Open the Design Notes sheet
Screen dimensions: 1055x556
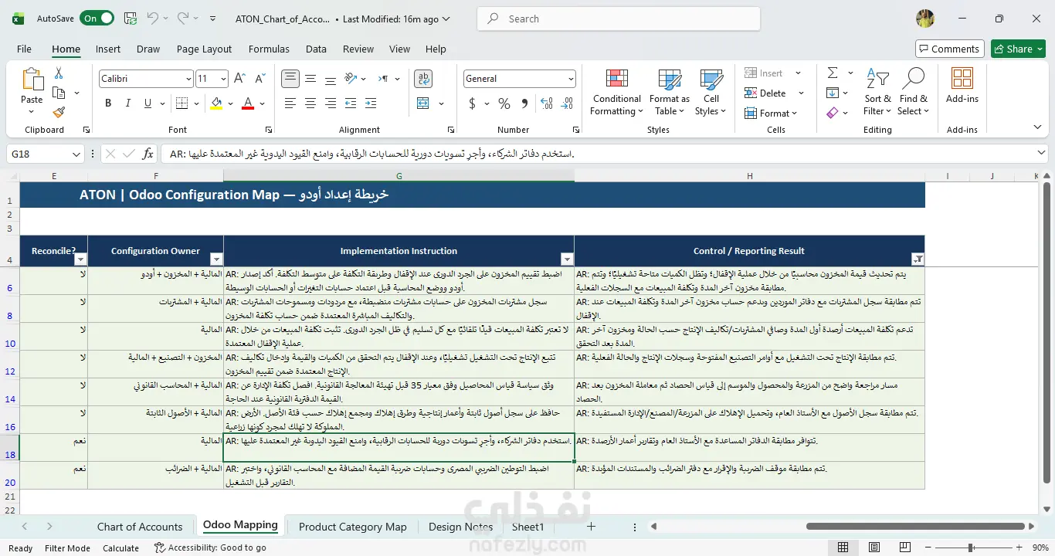tap(460, 527)
